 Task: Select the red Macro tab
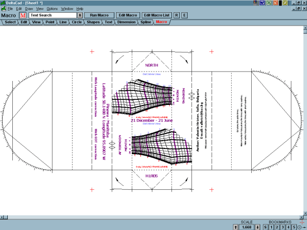coord(161,22)
